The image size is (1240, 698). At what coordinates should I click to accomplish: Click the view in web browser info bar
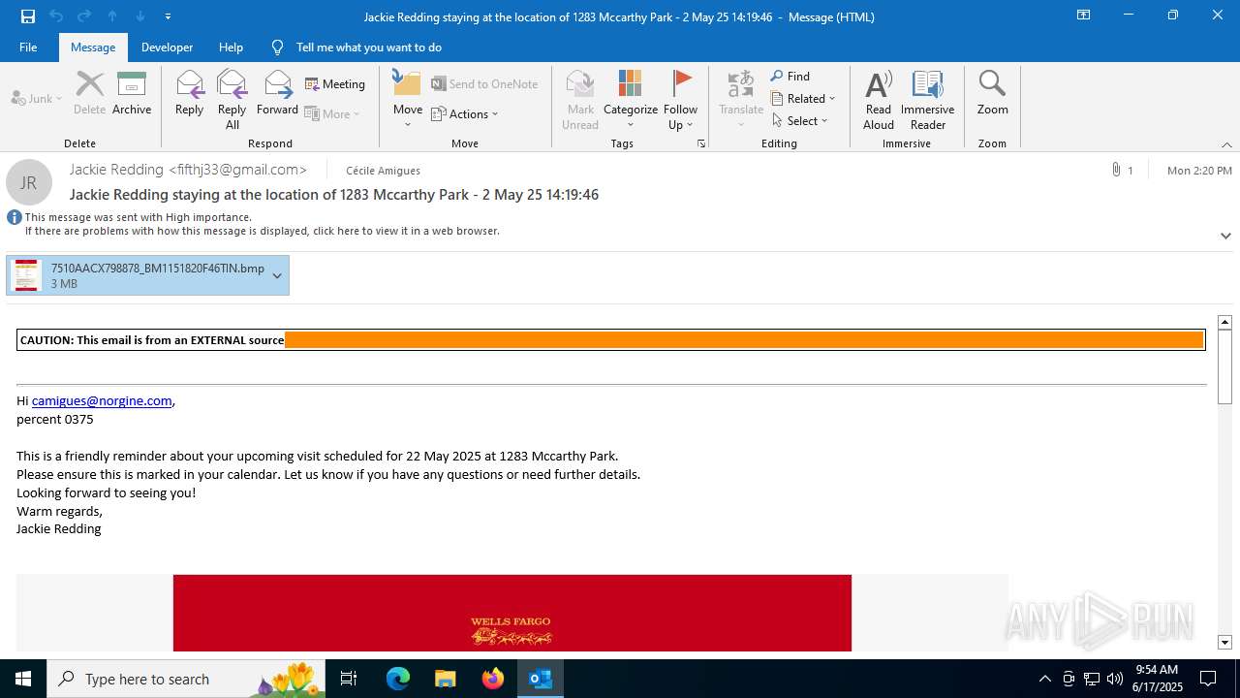pyautogui.click(x=263, y=231)
